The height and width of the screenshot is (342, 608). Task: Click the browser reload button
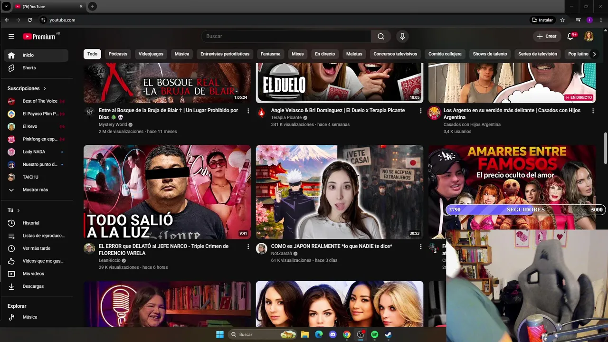[30, 20]
